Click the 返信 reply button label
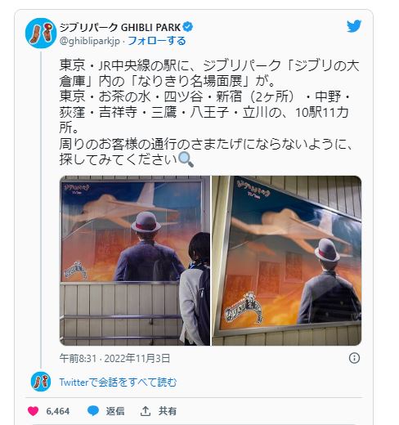The width and height of the screenshot is (399, 425). click(x=115, y=411)
